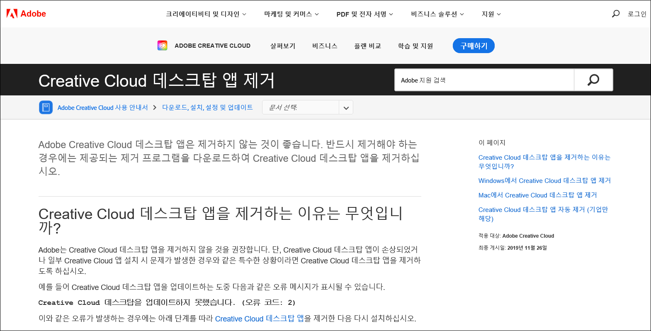
Task: Select the 비즈니스 navigation item
Action: point(325,46)
